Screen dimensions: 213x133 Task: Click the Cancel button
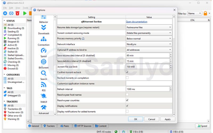(151, 119)
